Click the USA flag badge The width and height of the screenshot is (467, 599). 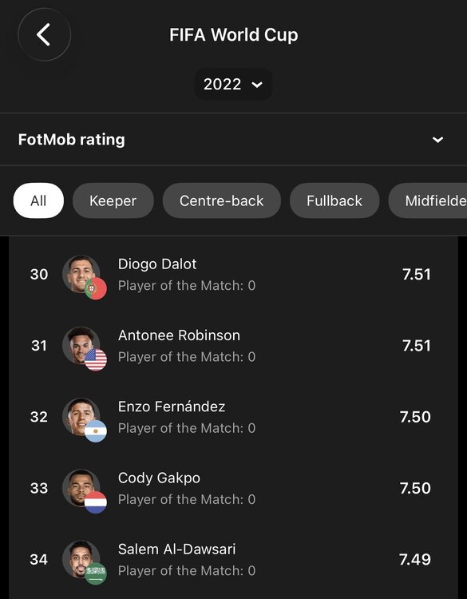tap(96, 360)
